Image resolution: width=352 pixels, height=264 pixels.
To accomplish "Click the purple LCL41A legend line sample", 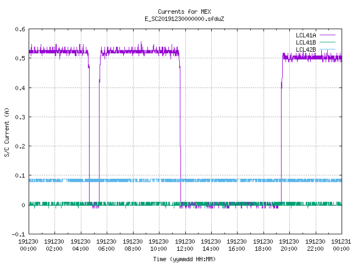I will click(x=327, y=35).
